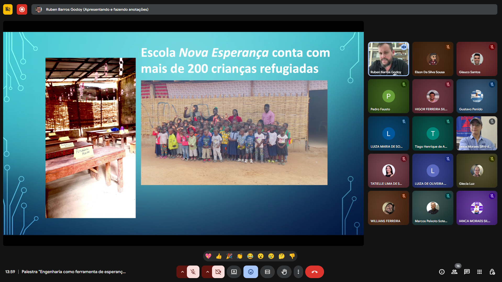
Task: Show the participants people list
Action: pyautogui.click(x=454, y=272)
